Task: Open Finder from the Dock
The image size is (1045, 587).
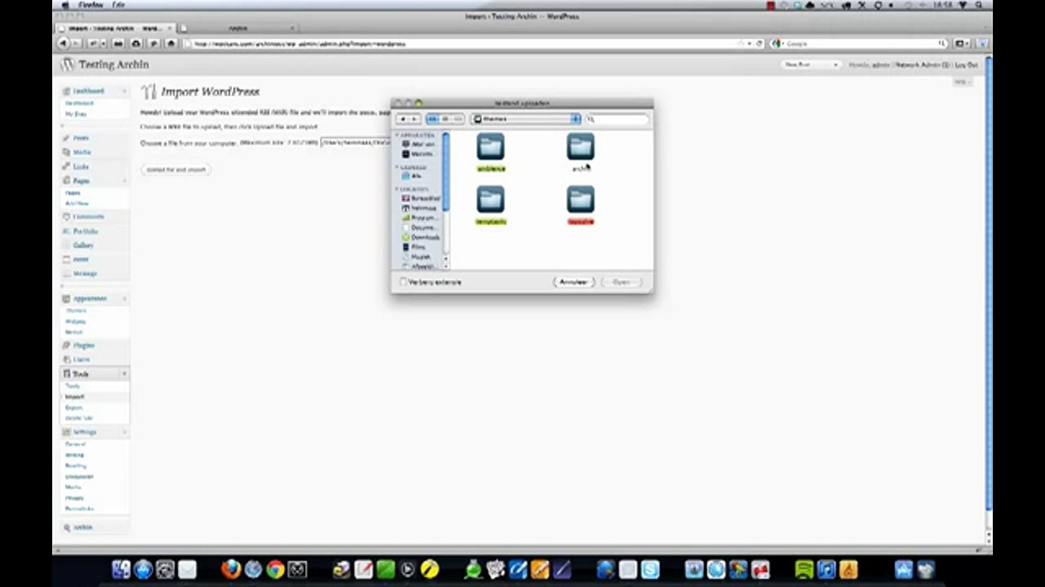Action: click(x=121, y=568)
